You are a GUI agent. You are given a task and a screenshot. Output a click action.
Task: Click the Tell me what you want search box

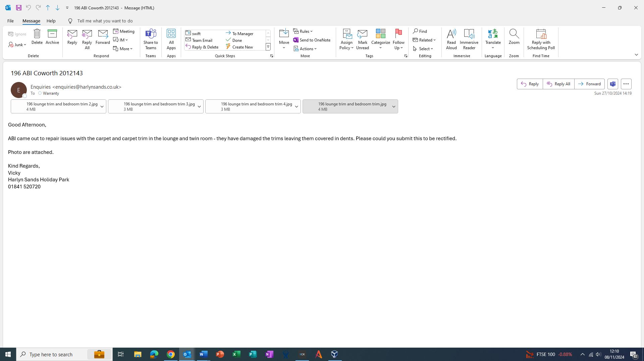point(105,21)
